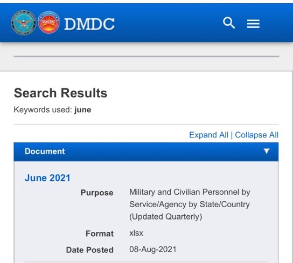The height and width of the screenshot is (263, 293).
Task: Click the Purpose field label
Action: [x=97, y=193]
